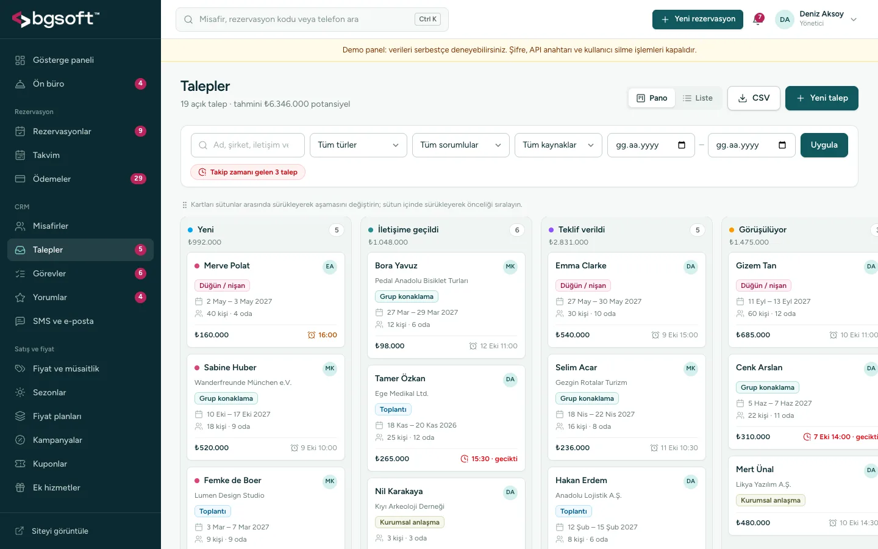
Task: Open the Merve Polat request card
Action: (266, 300)
